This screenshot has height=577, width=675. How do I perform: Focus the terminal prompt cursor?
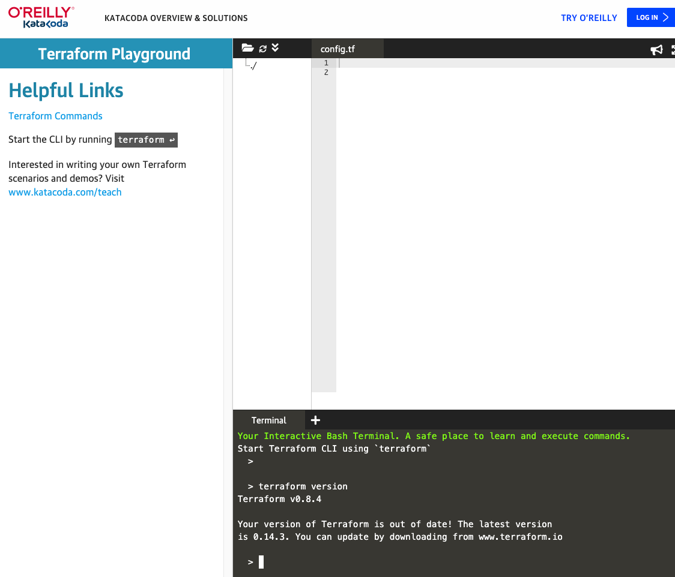click(x=261, y=562)
